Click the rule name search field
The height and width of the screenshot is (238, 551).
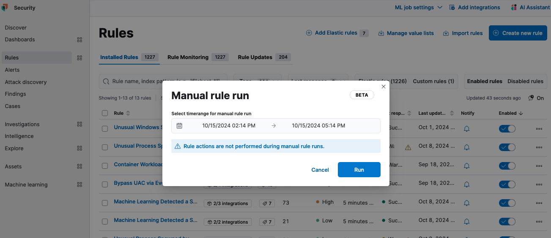pyautogui.click(x=163, y=81)
